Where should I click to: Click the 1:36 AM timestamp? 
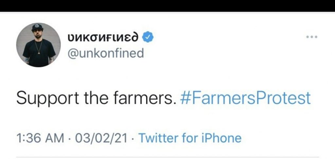[x=40, y=138]
